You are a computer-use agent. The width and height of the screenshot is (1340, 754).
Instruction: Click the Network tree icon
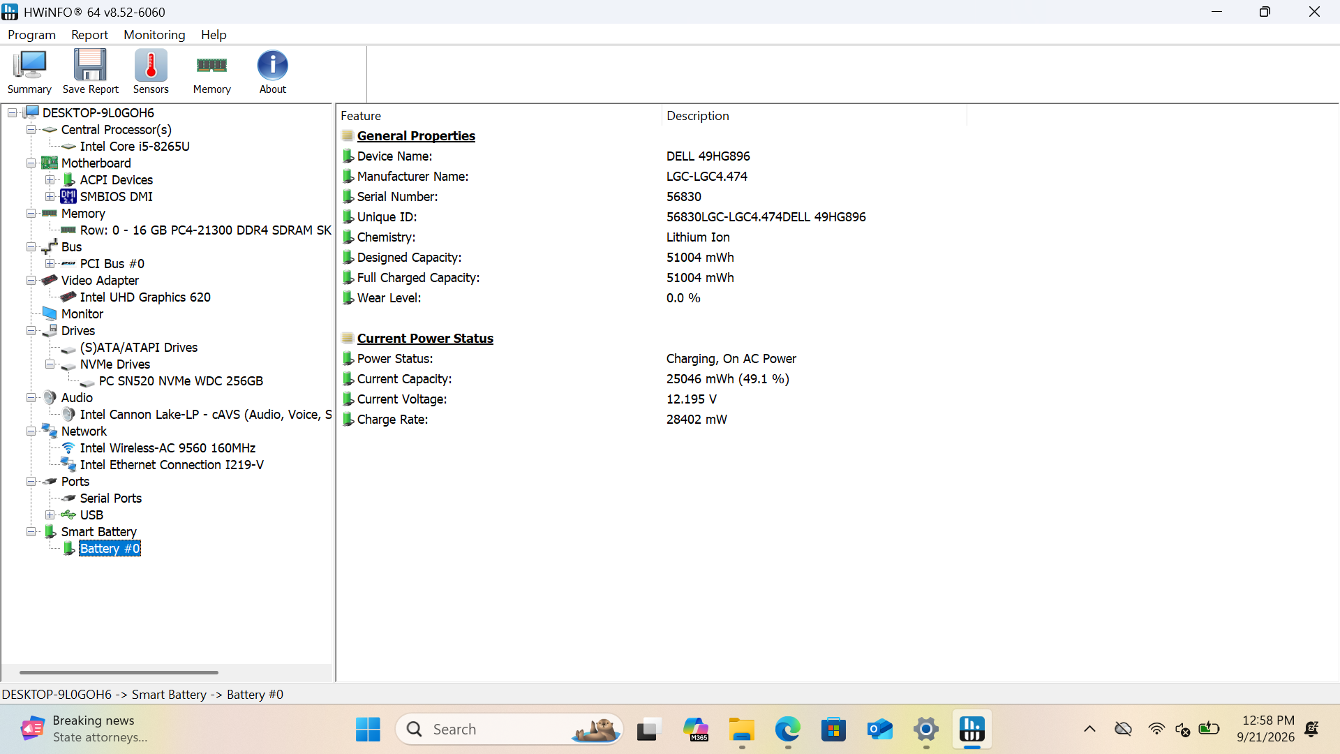[x=50, y=431]
